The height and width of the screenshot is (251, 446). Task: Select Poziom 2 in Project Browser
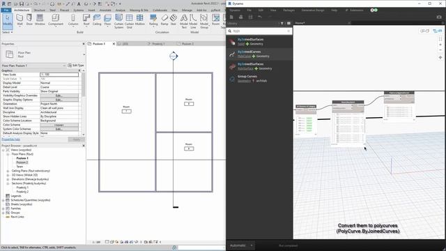[22, 162]
